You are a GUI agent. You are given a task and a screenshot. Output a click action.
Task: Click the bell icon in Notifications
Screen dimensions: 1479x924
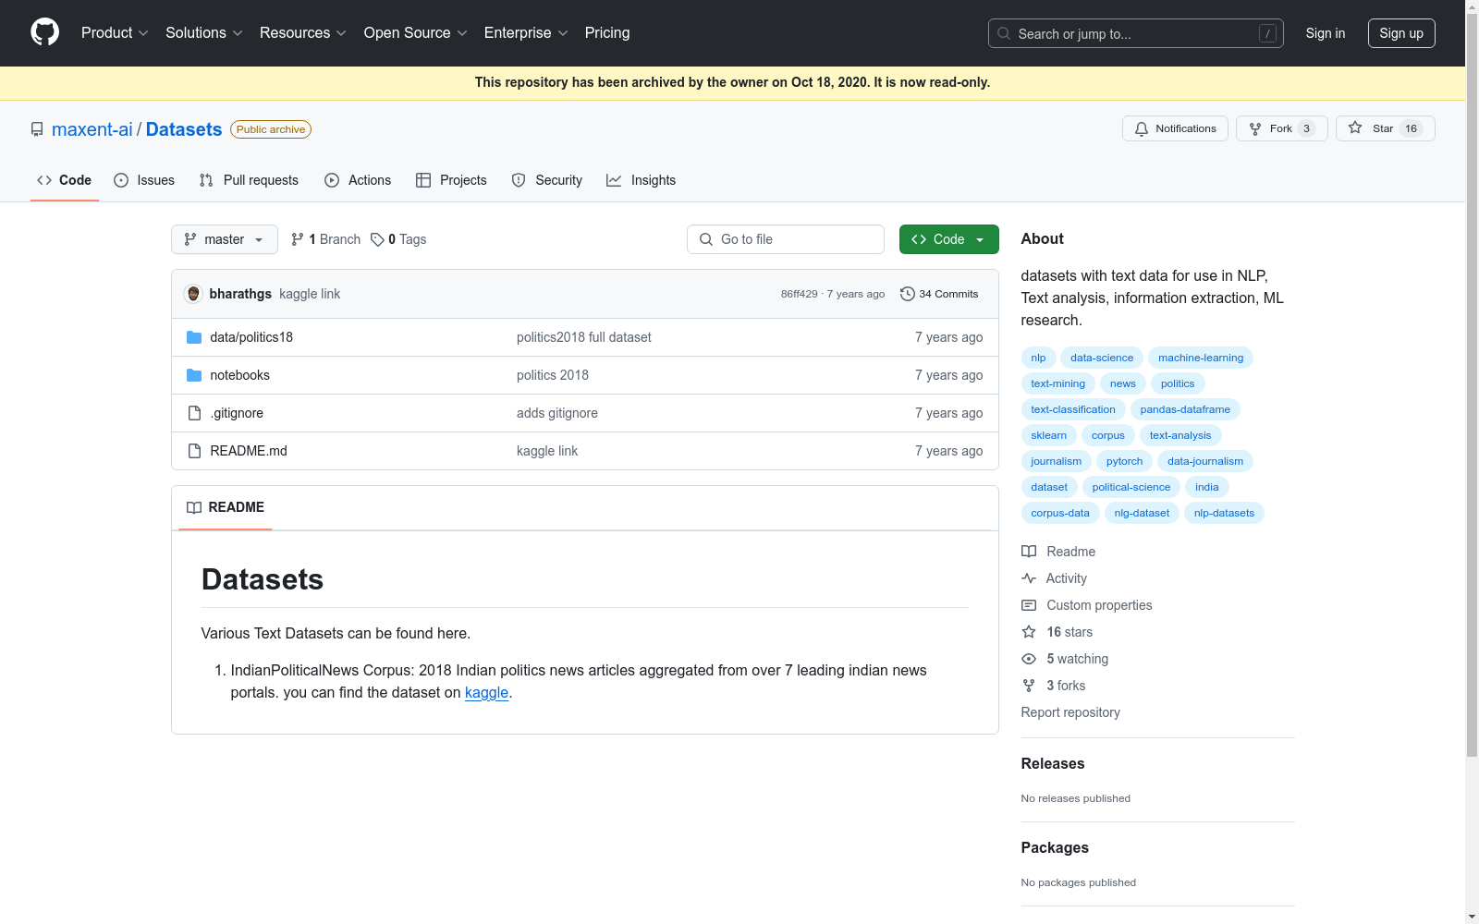pos(1142,129)
